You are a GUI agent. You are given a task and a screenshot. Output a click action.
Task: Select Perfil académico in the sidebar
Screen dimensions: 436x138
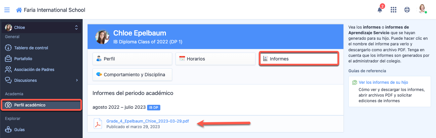coord(41,105)
